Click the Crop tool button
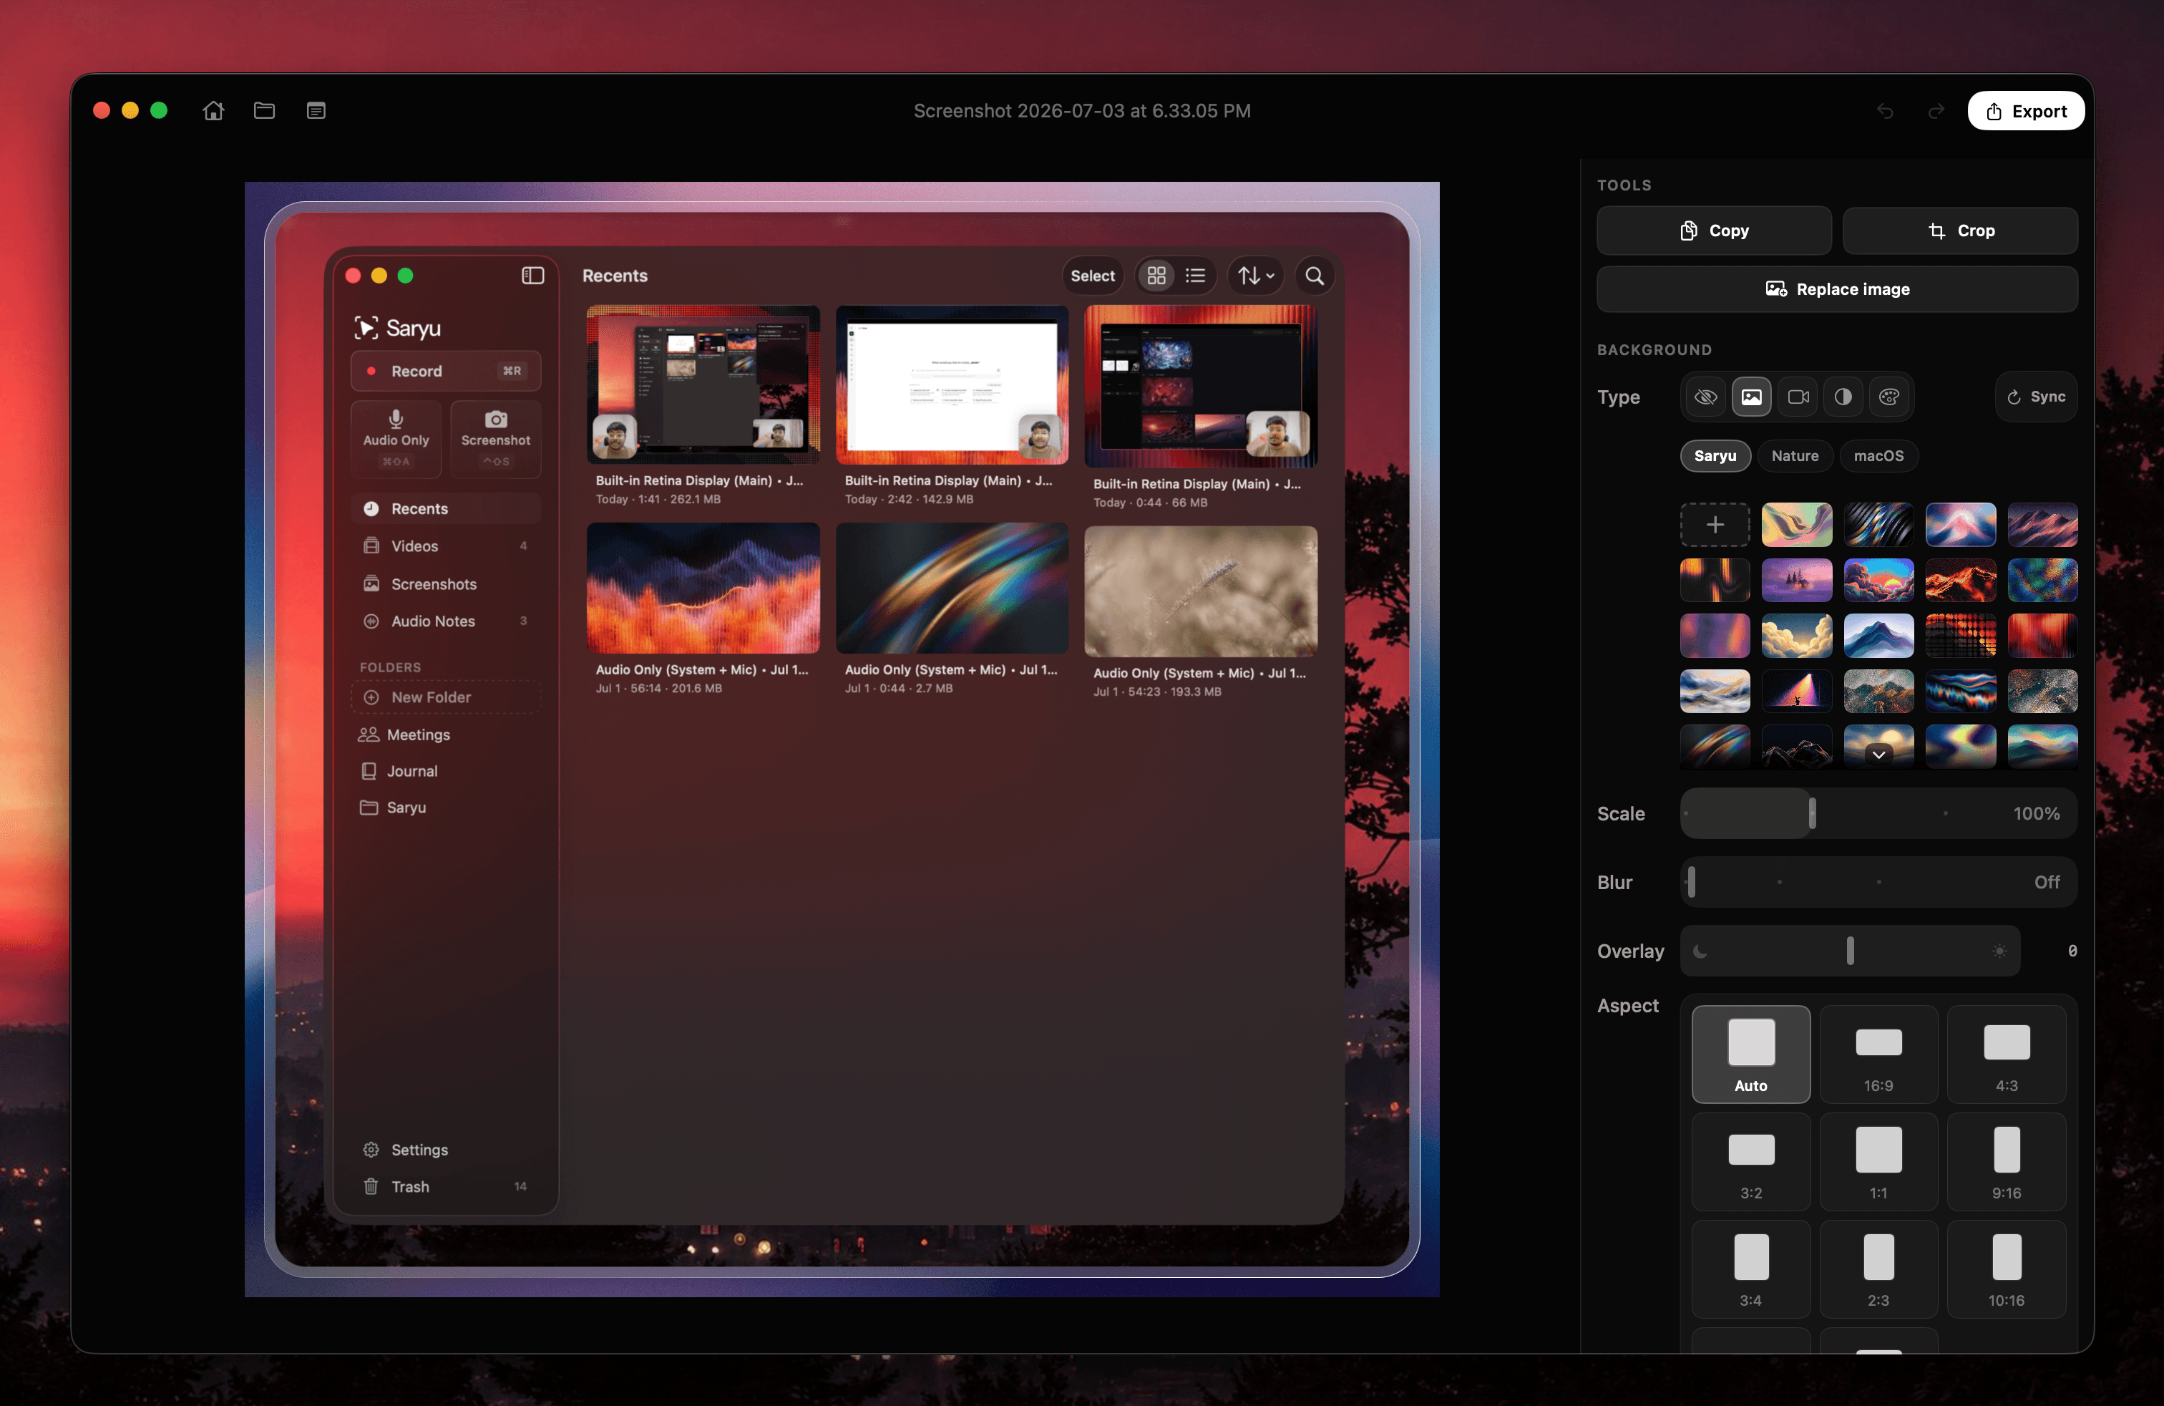Viewport: 2164px width, 1406px height. (x=1960, y=231)
